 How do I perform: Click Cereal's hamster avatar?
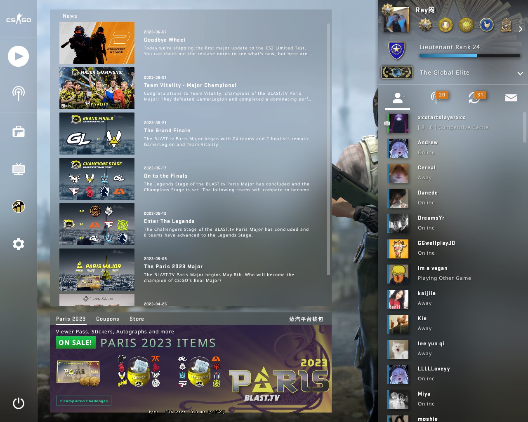click(x=399, y=173)
